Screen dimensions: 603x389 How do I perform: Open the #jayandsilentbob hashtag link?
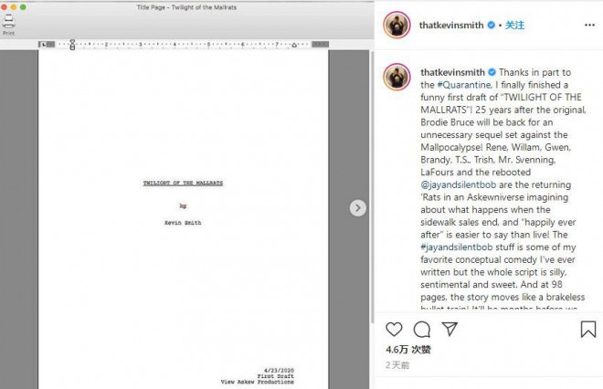click(x=457, y=247)
